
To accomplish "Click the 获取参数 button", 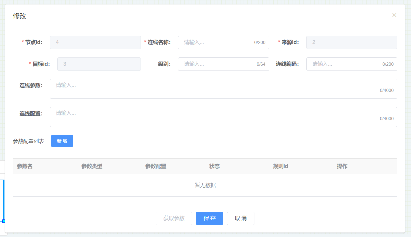I will click(x=174, y=218).
